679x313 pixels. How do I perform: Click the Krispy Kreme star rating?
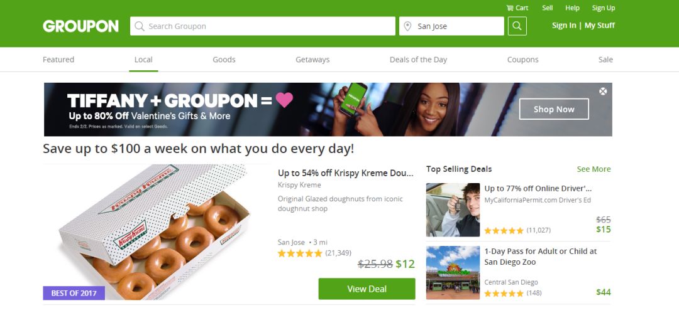[x=300, y=253]
